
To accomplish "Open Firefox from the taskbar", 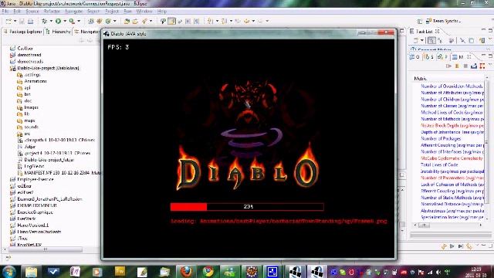I will [186, 271].
